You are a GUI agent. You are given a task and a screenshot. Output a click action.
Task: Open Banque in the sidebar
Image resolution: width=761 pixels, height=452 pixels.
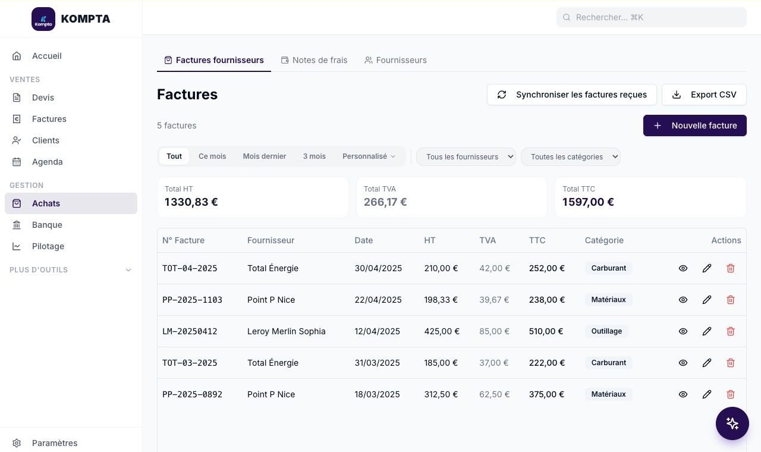(x=71, y=225)
